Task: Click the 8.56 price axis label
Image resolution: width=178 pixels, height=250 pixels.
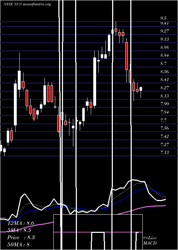Action: click(x=164, y=71)
